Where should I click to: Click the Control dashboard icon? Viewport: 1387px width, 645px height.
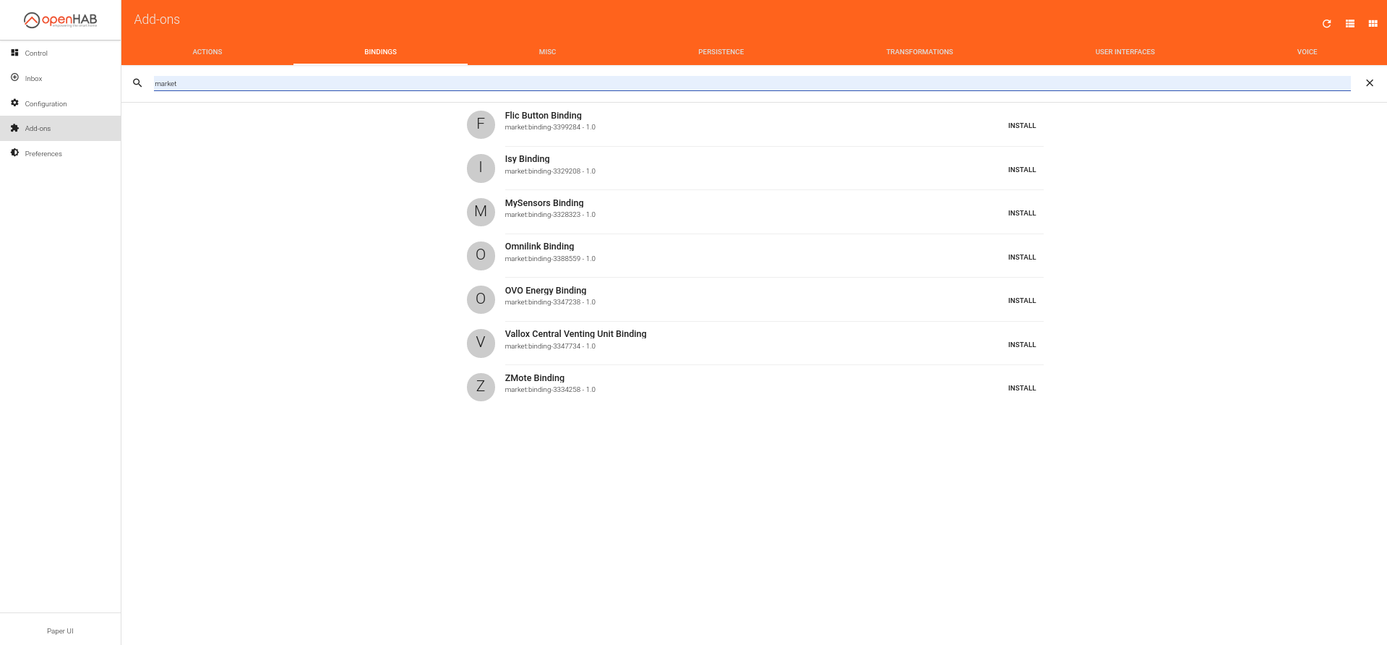click(14, 53)
